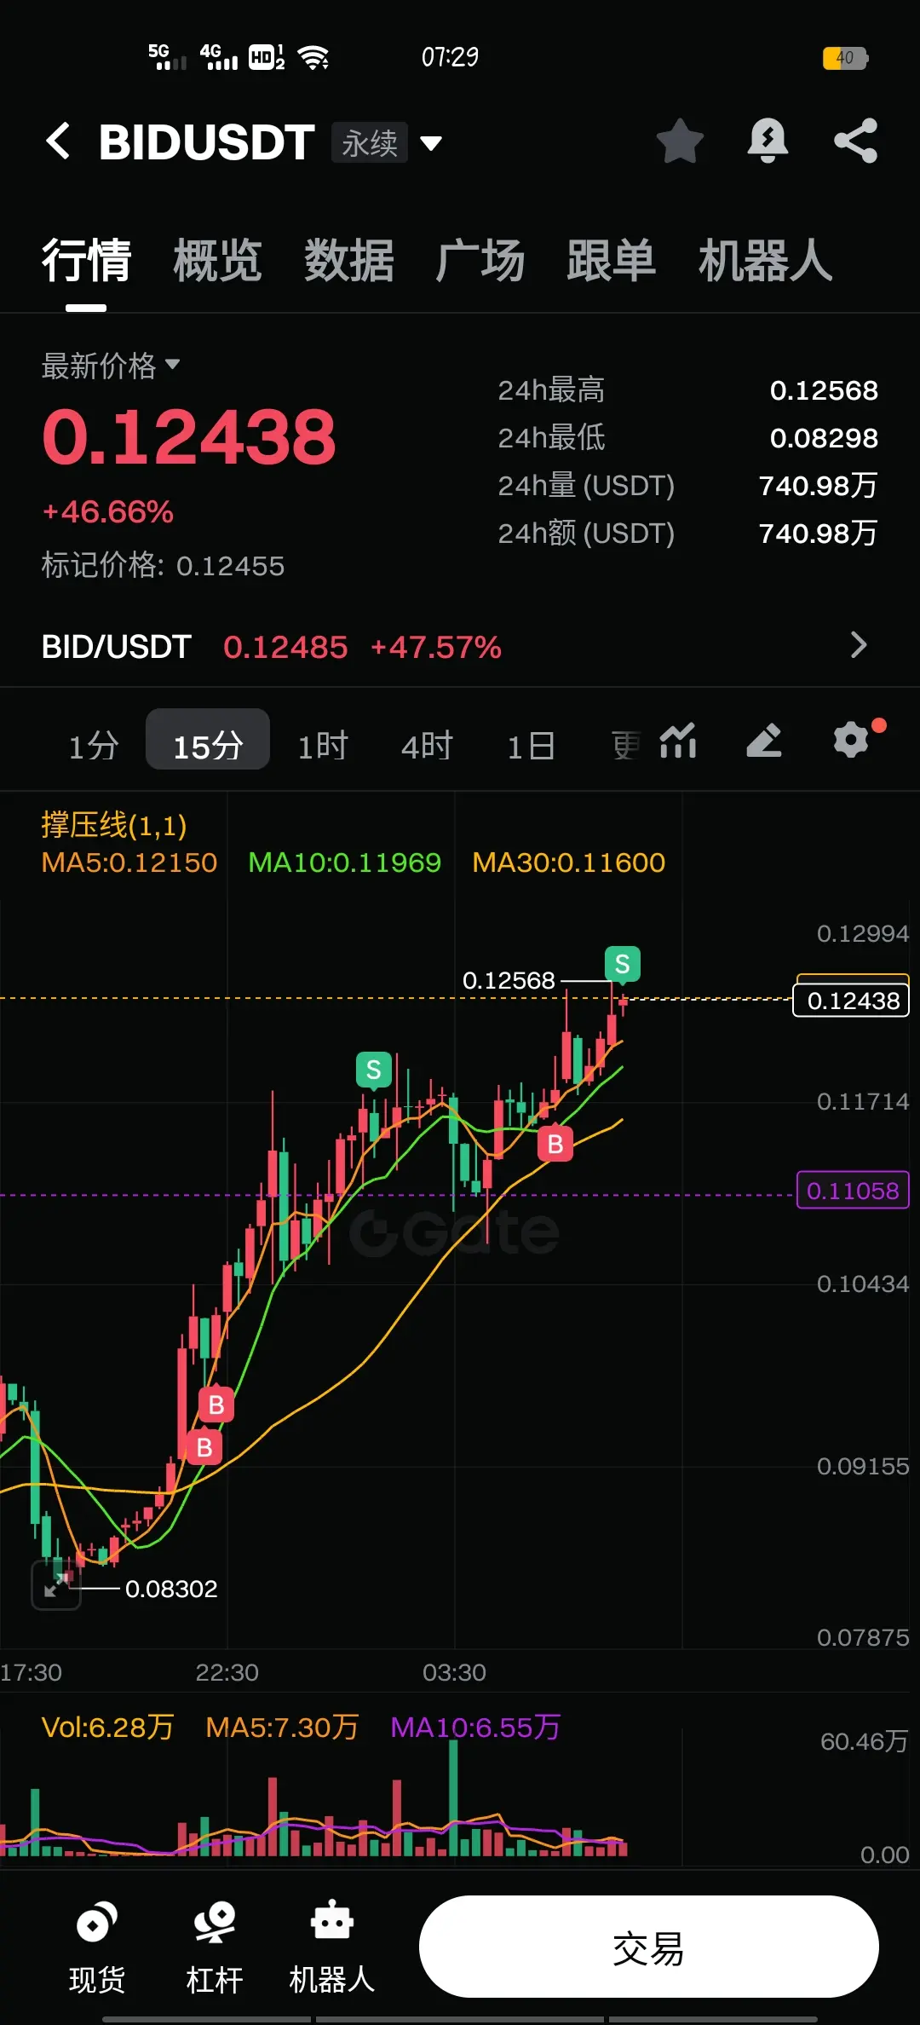
Task: Switch to the 跟单 tab
Action: pyautogui.click(x=611, y=260)
